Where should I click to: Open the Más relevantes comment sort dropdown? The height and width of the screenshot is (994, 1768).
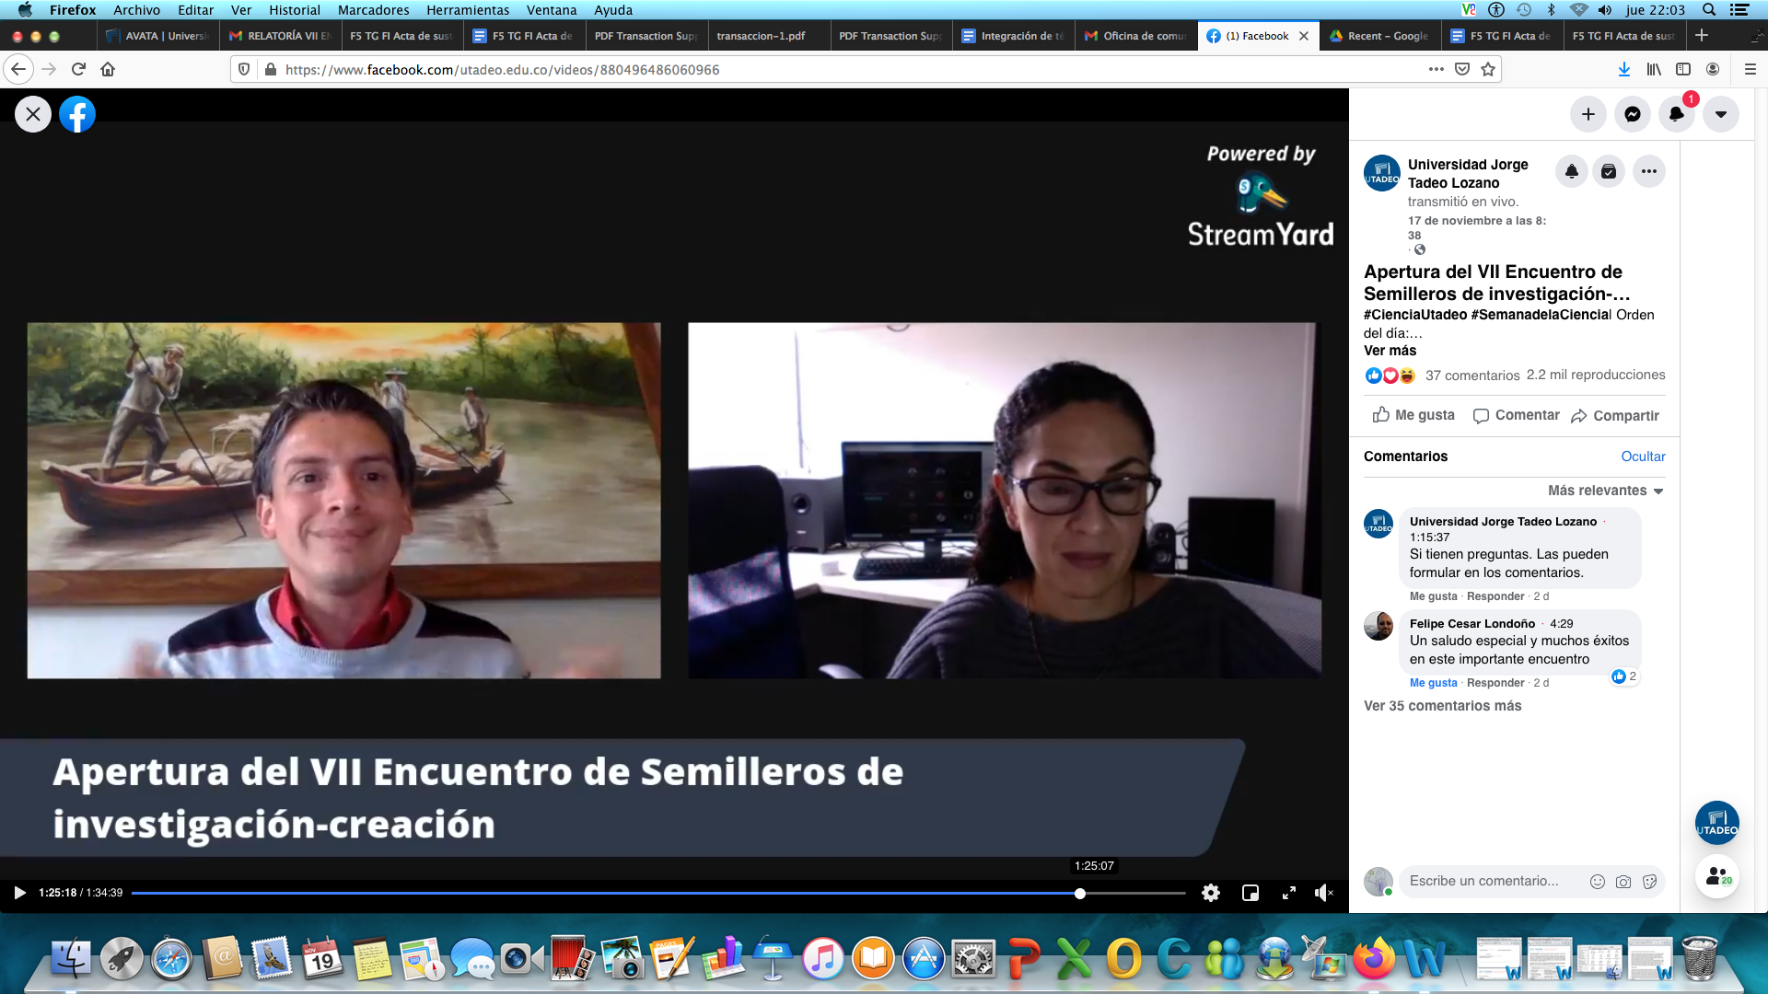1605,491
